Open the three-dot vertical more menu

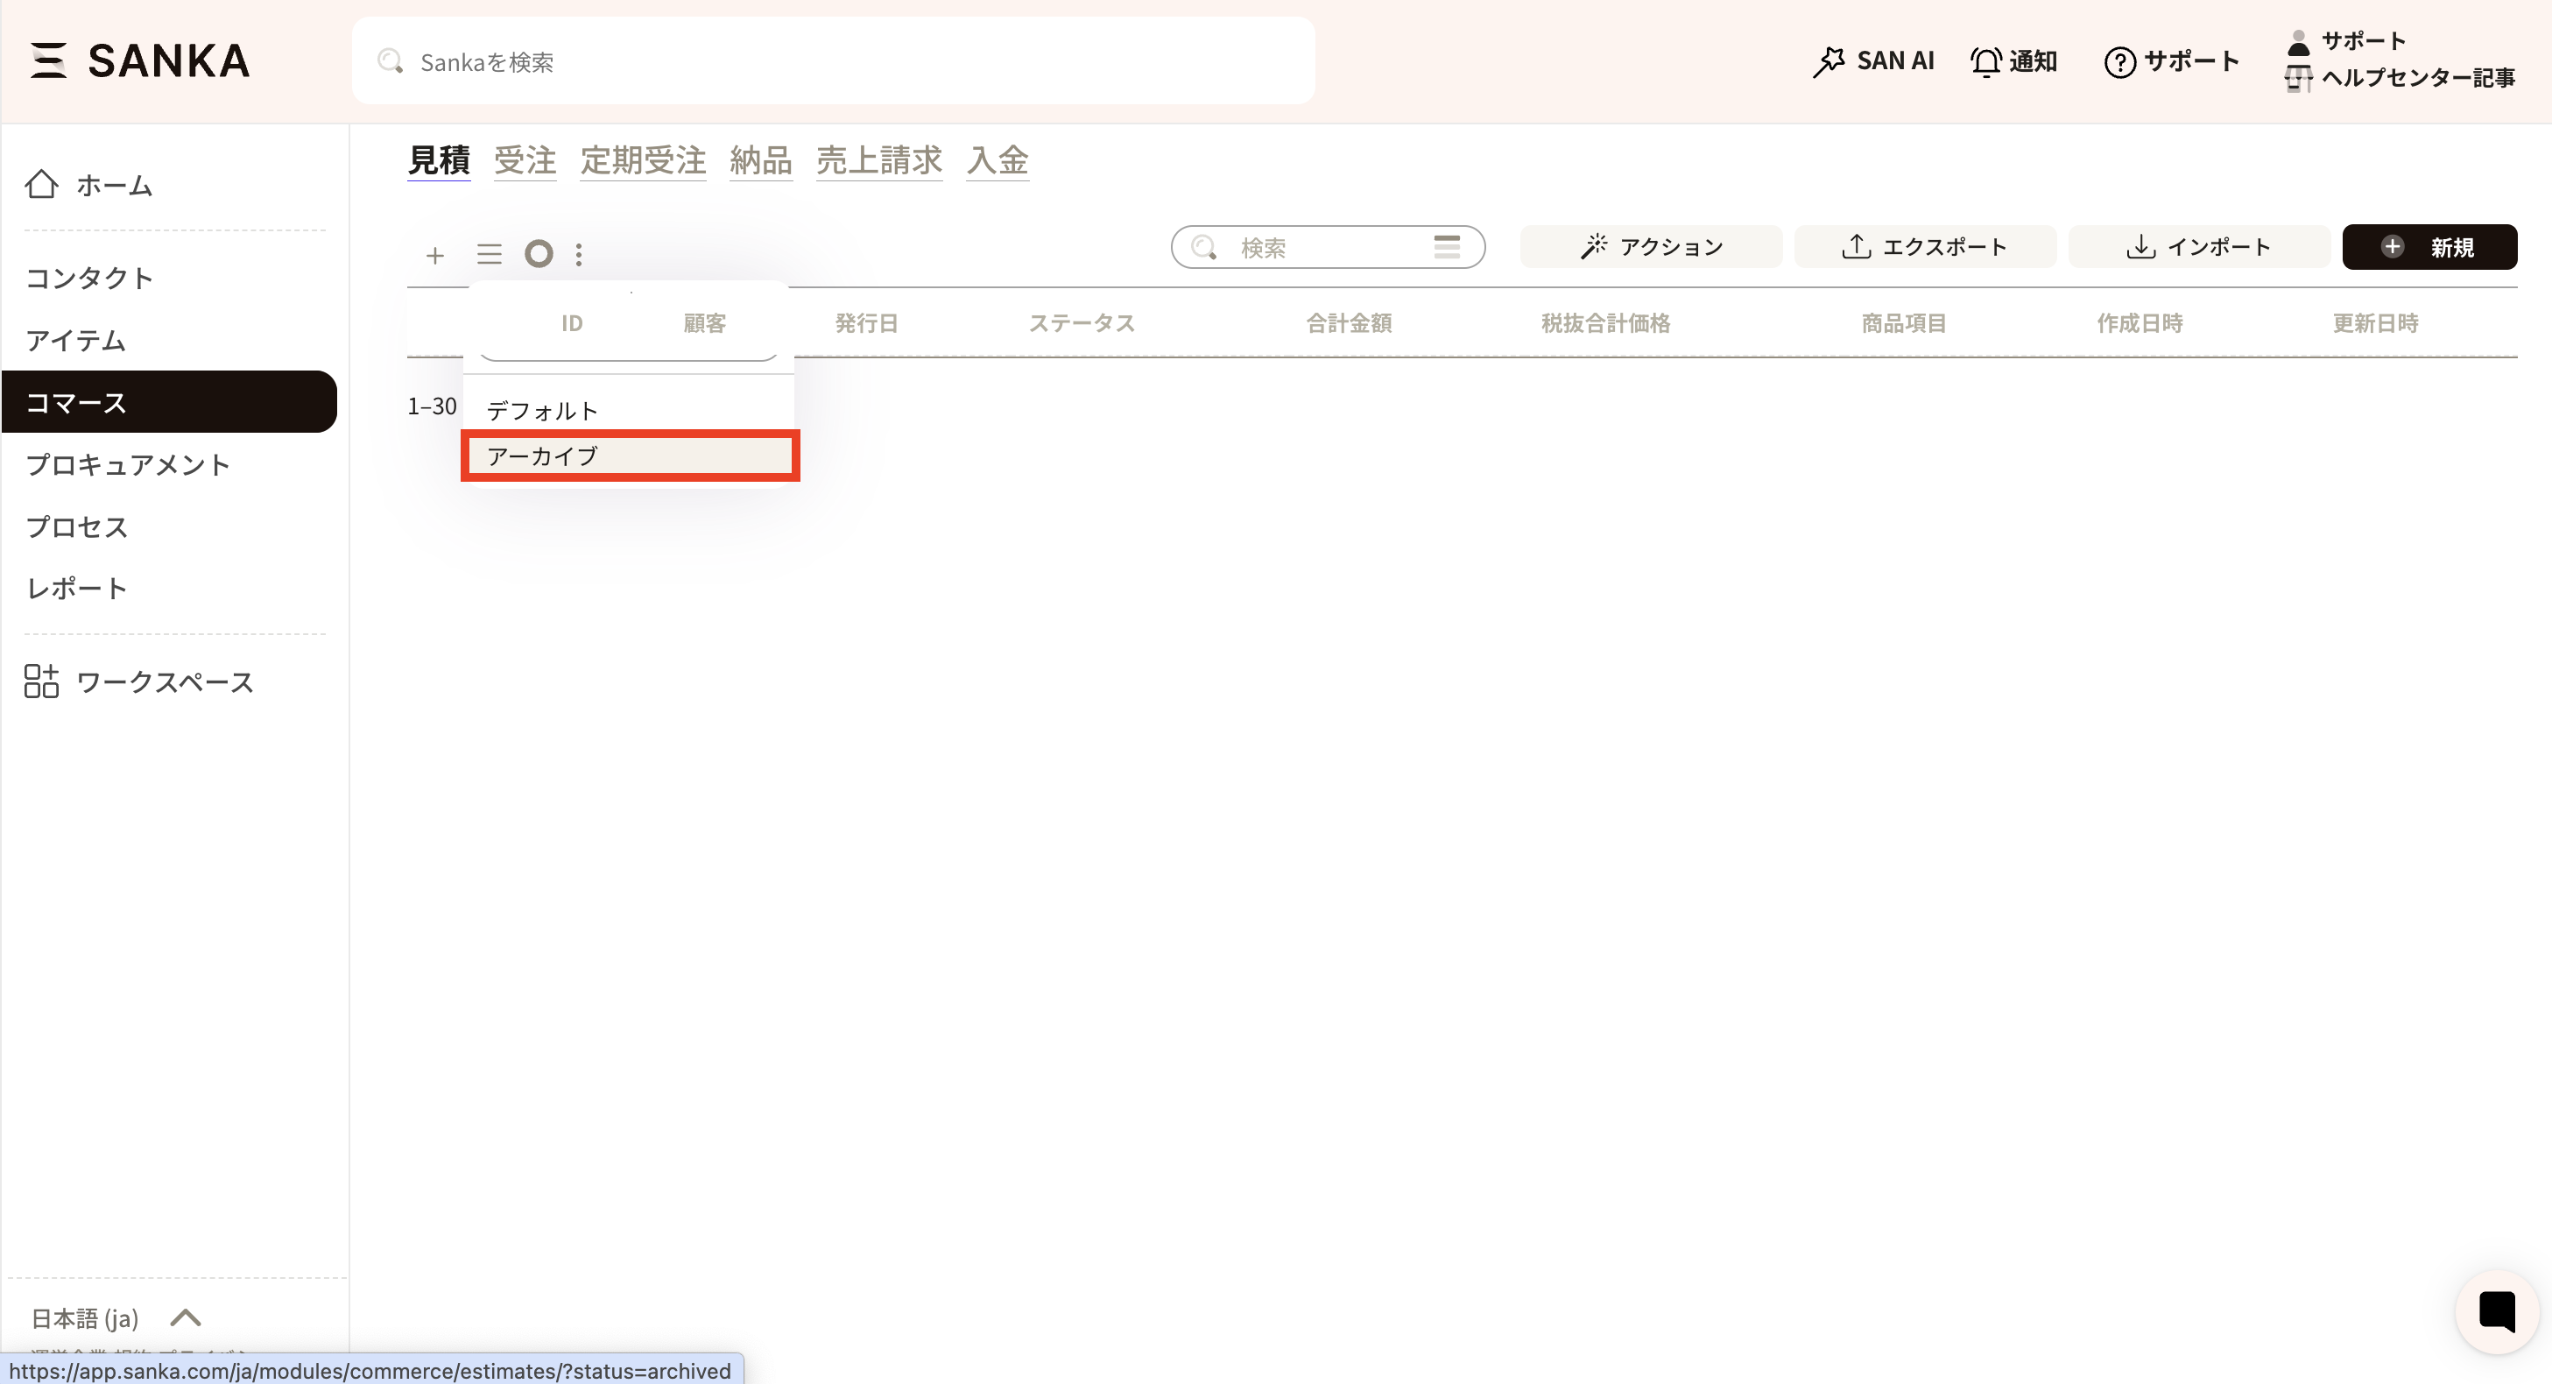580,255
